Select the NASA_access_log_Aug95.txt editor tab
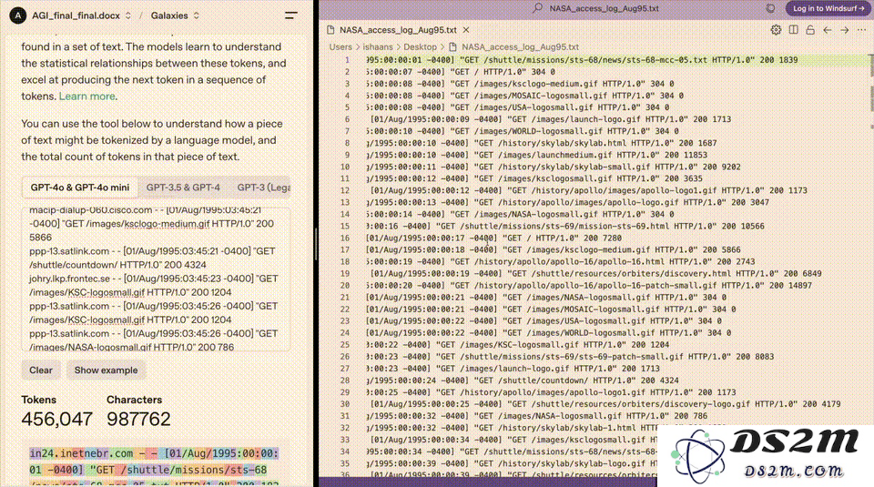 tap(398, 30)
